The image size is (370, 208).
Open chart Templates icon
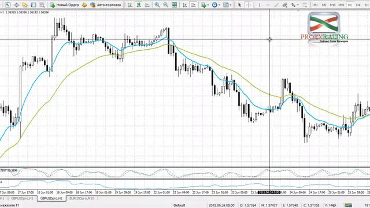coord(225,5)
